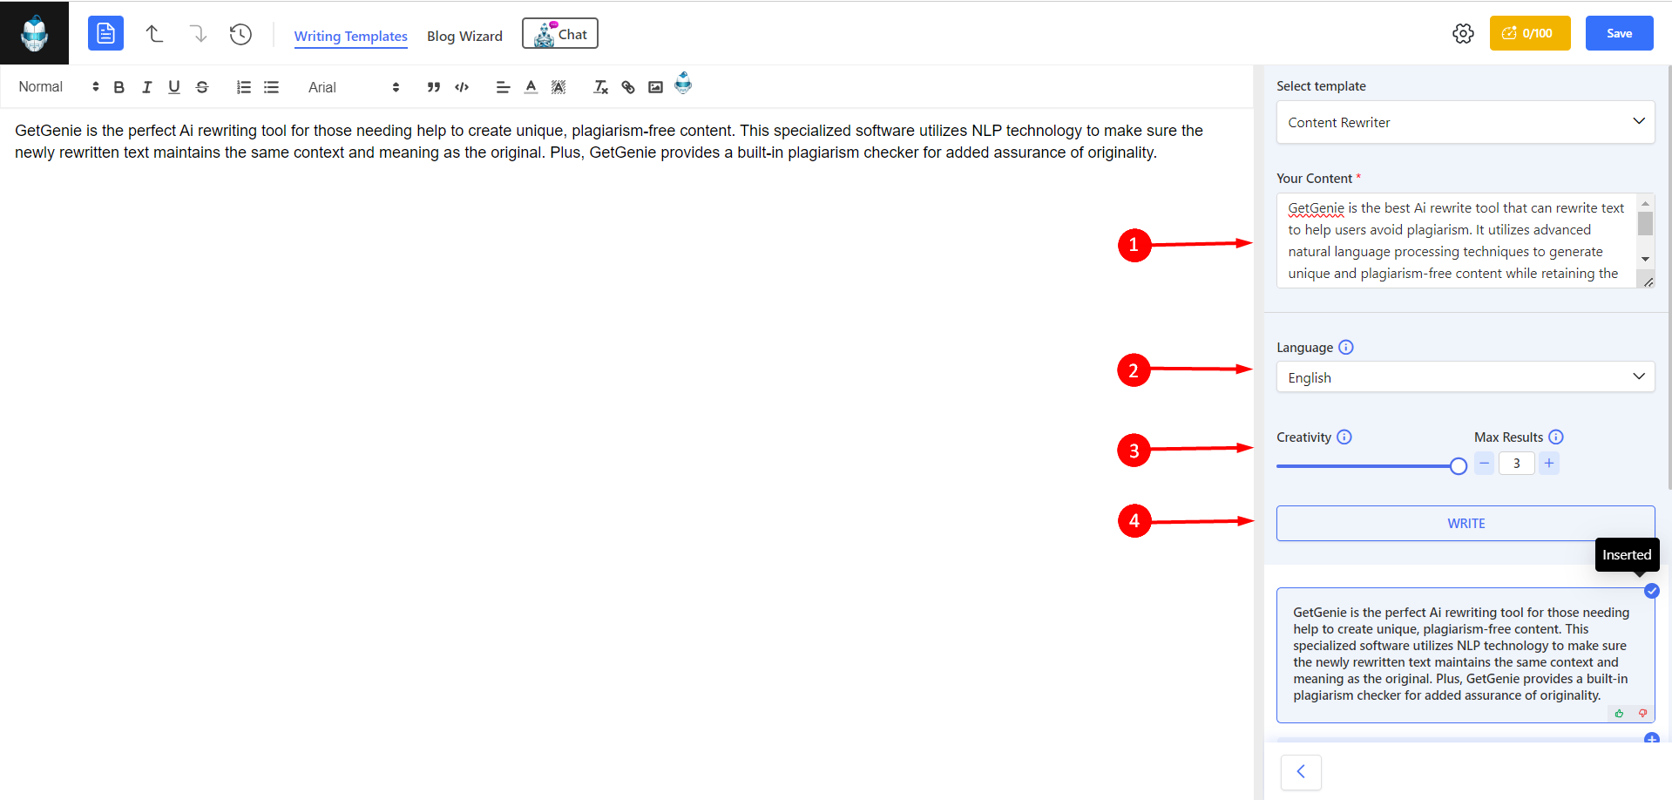1672x800 pixels.
Task: Decrease Max Results with minus button
Action: pyautogui.click(x=1485, y=463)
